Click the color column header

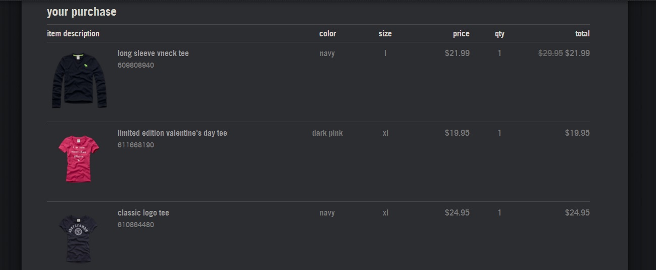coord(327,34)
